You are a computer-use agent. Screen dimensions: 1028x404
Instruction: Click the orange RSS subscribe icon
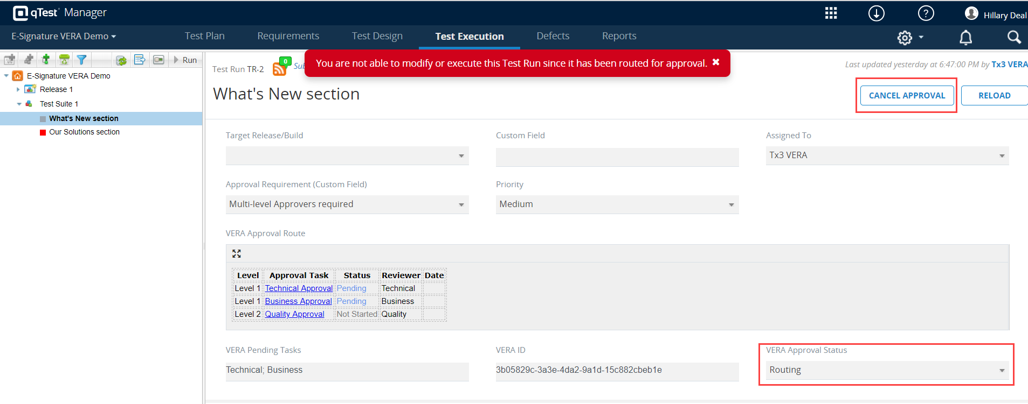[279, 69]
